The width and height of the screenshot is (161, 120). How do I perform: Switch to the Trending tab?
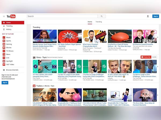99,22
